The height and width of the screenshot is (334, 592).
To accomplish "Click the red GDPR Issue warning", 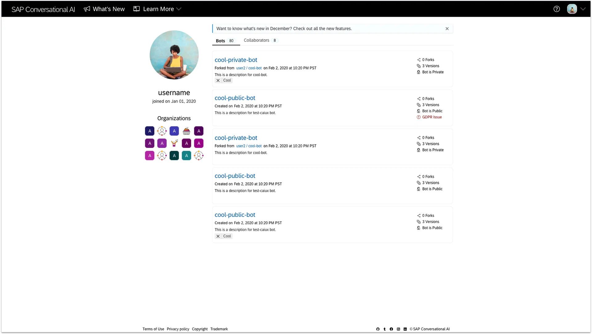I will pos(432,117).
